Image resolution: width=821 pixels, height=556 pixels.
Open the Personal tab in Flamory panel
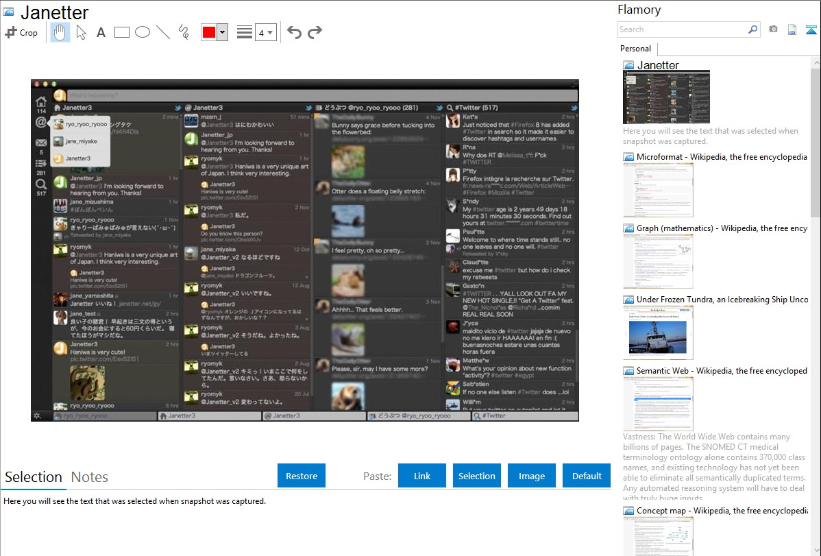635,49
